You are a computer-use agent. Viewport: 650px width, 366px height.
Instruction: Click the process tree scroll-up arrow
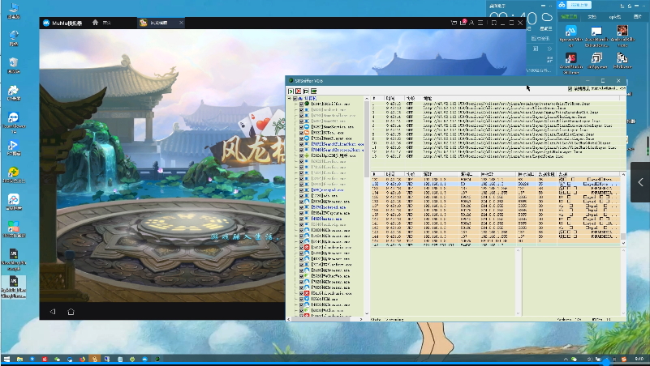367,99
